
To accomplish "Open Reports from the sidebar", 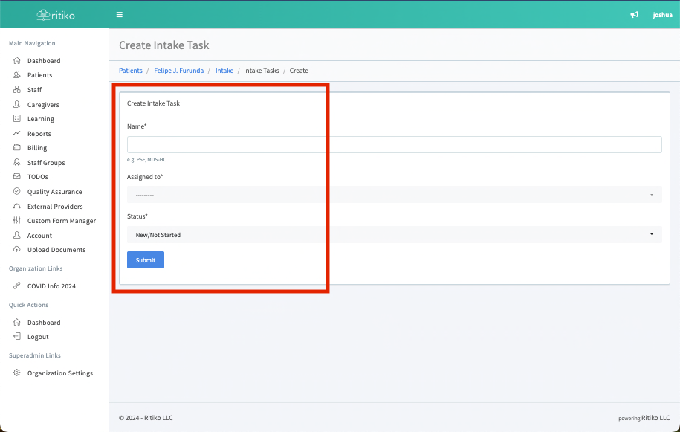I will pos(39,134).
